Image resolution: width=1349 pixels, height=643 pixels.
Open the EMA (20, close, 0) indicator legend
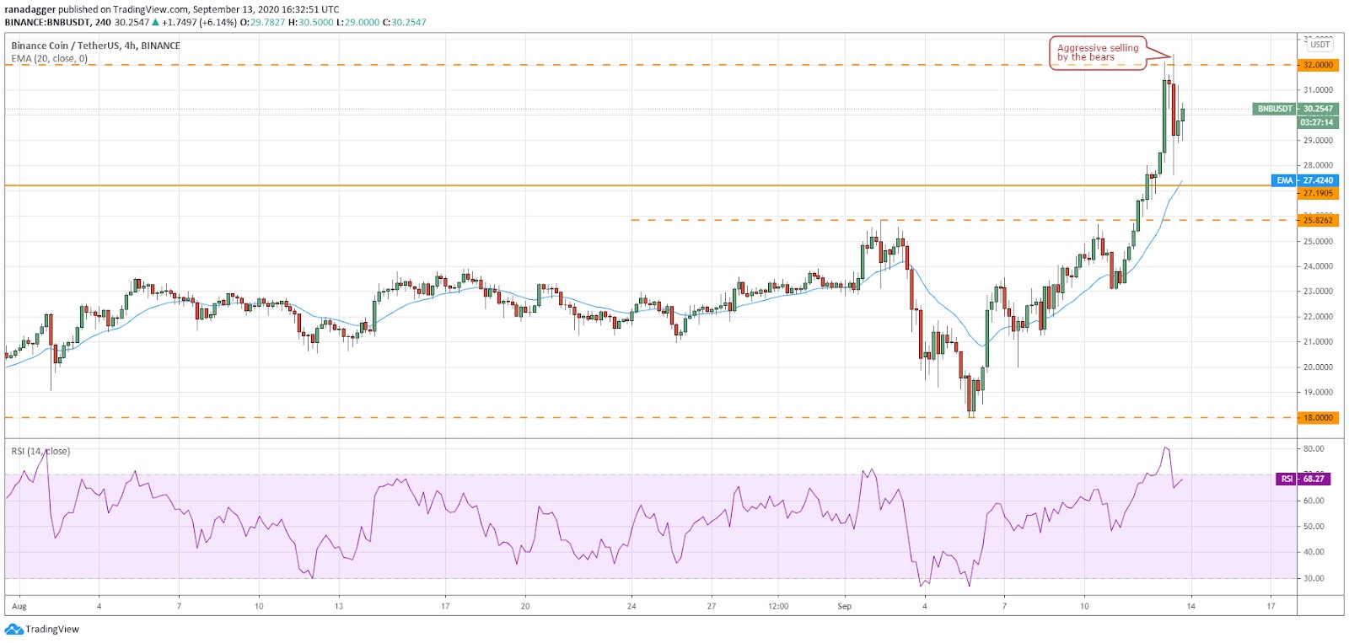click(49, 59)
